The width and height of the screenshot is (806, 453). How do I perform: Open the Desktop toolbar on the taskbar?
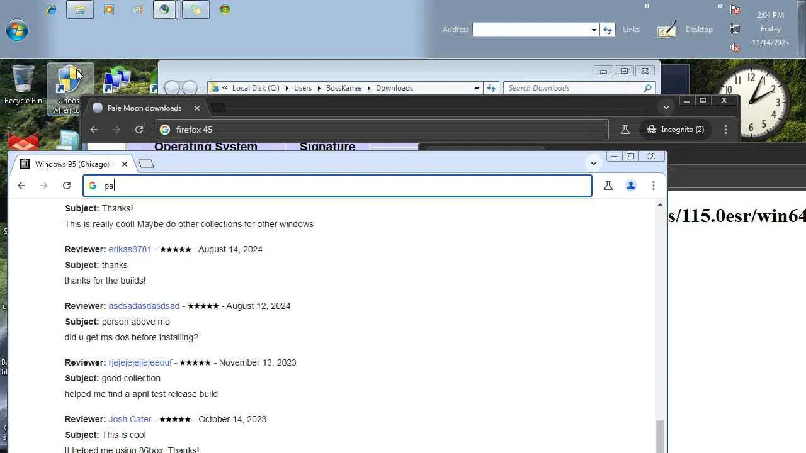pyautogui.click(x=699, y=30)
